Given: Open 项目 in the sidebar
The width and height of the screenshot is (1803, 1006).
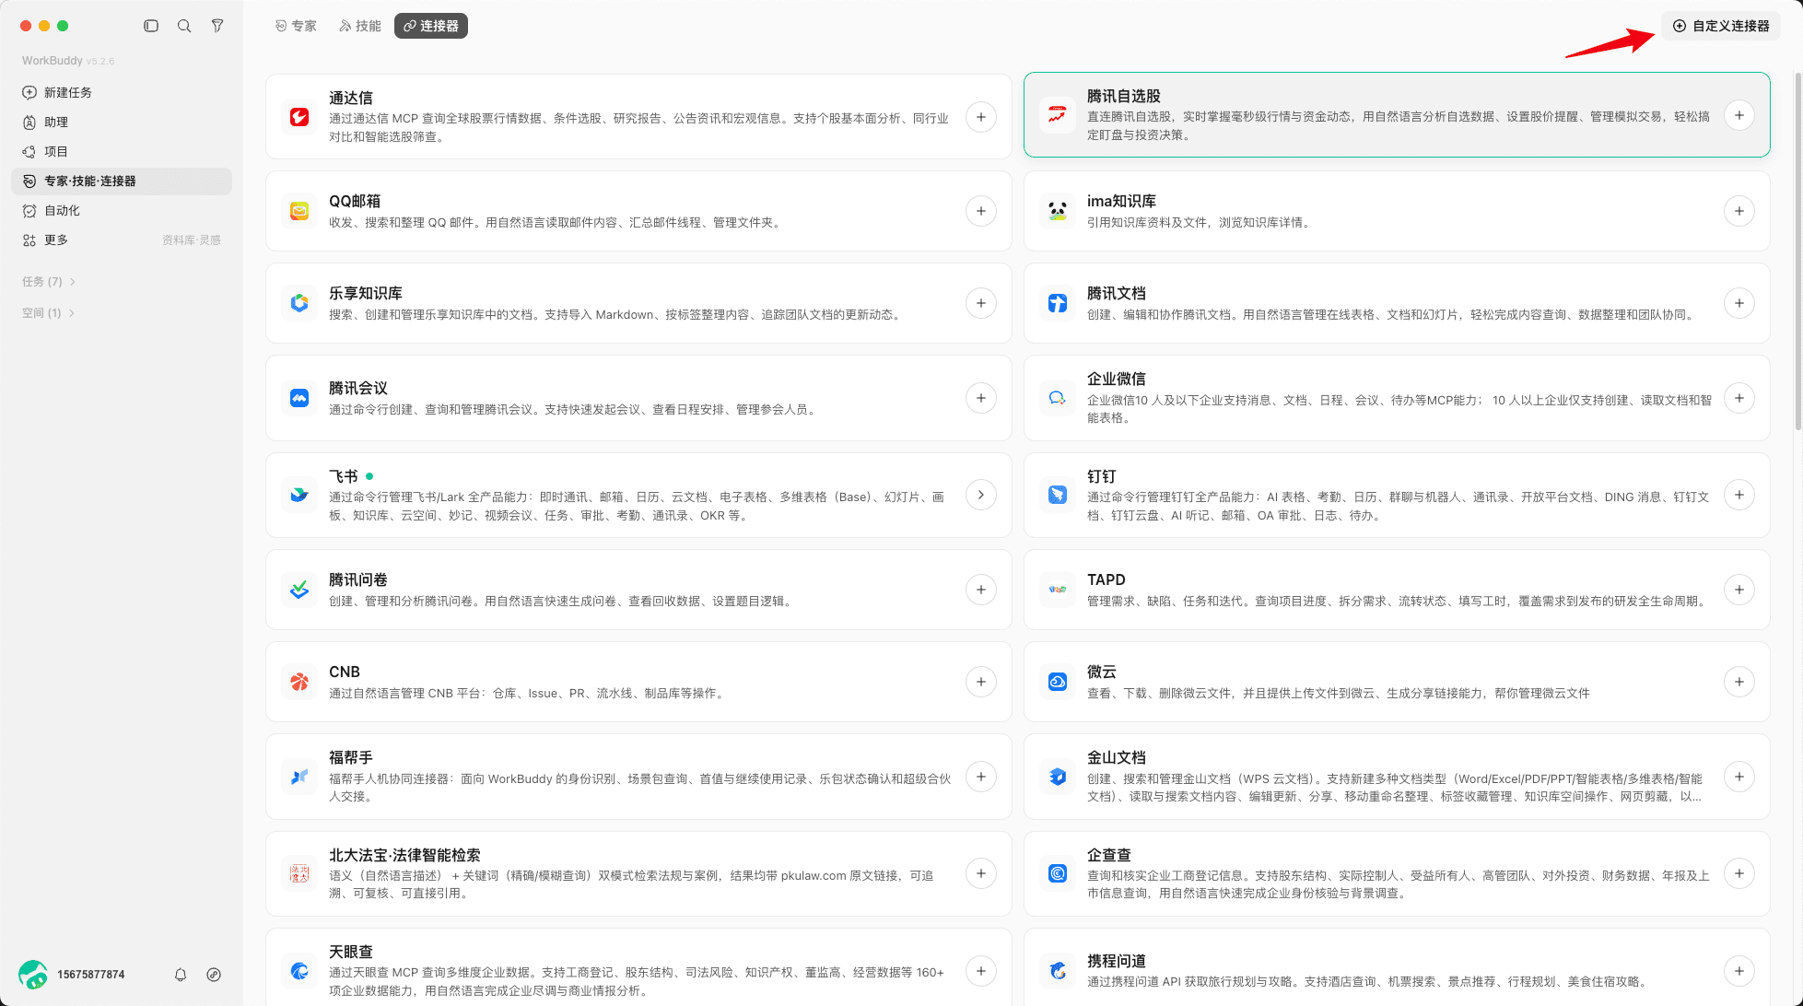Looking at the screenshot, I should pos(122,151).
